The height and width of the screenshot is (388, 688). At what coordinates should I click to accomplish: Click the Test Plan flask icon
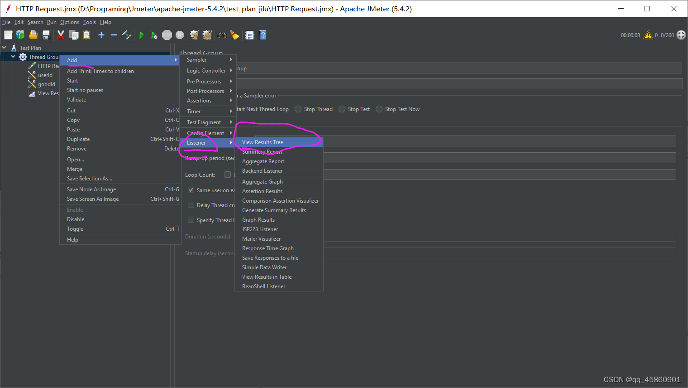[14, 48]
